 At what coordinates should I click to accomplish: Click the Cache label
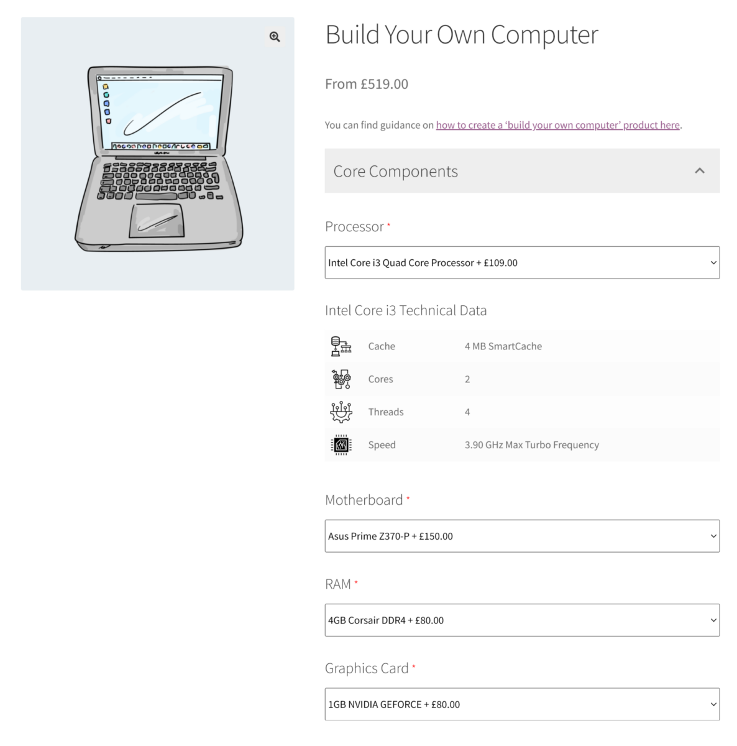click(382, 346)
